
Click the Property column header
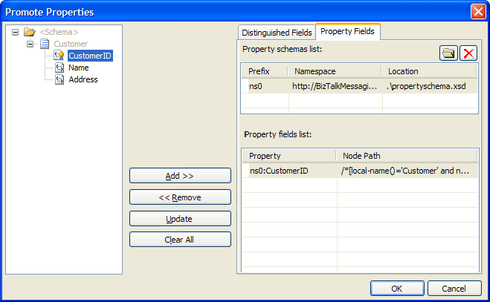click(289, 156)
